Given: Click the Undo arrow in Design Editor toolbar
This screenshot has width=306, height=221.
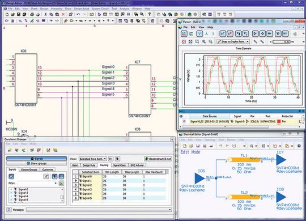Looking at the screenshot, I should click(78, 14).
